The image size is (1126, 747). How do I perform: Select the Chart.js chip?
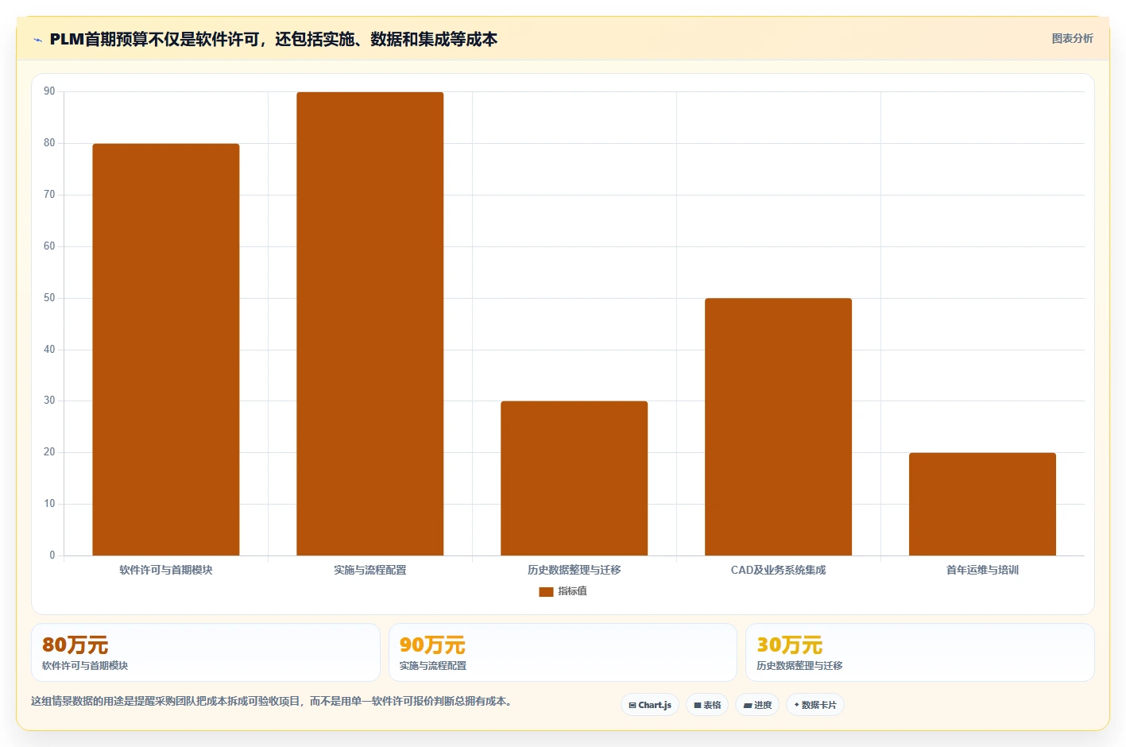click(650, 705)
